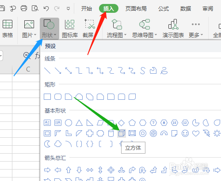Select the cloud shape

coord(58,144)
